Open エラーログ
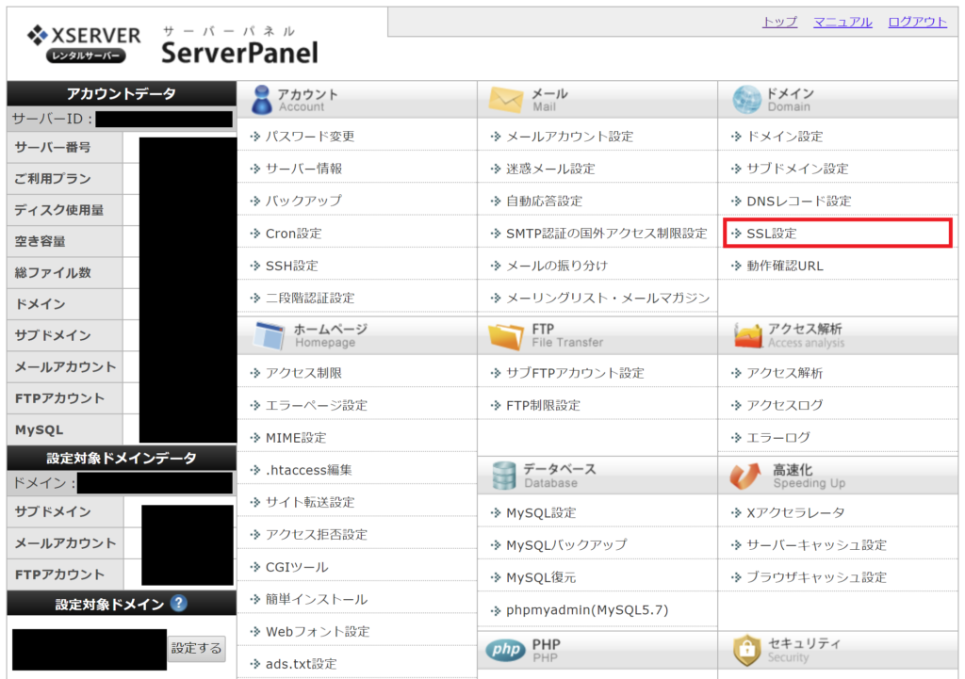Screen dimensions: 965x679 click(x=777, y=438)
